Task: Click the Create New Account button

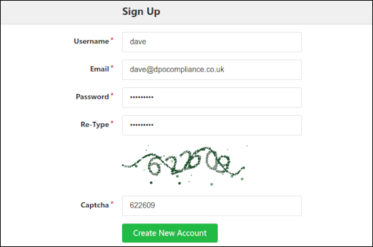Action: pos(170,233)
